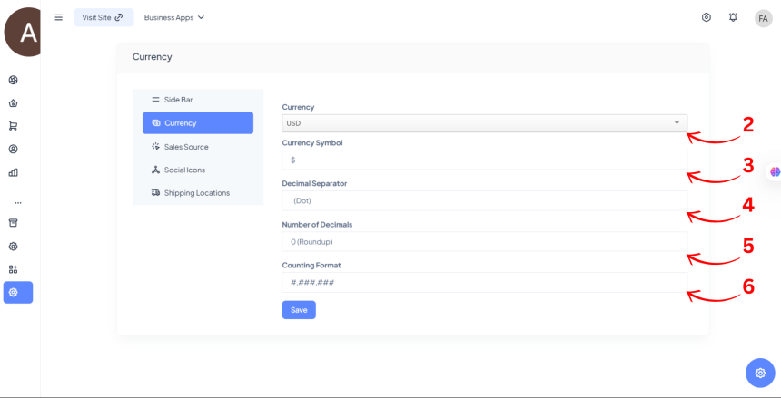Open the apps grid sidebar icon
Screen dimensions: 781x398
click(x=14, y=269)
